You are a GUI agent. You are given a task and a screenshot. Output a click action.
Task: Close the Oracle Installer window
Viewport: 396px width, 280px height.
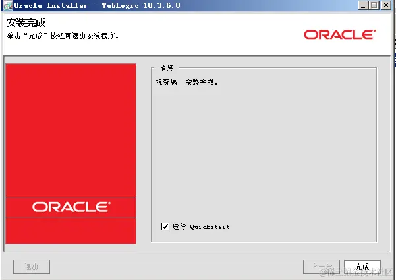[386, 5]
